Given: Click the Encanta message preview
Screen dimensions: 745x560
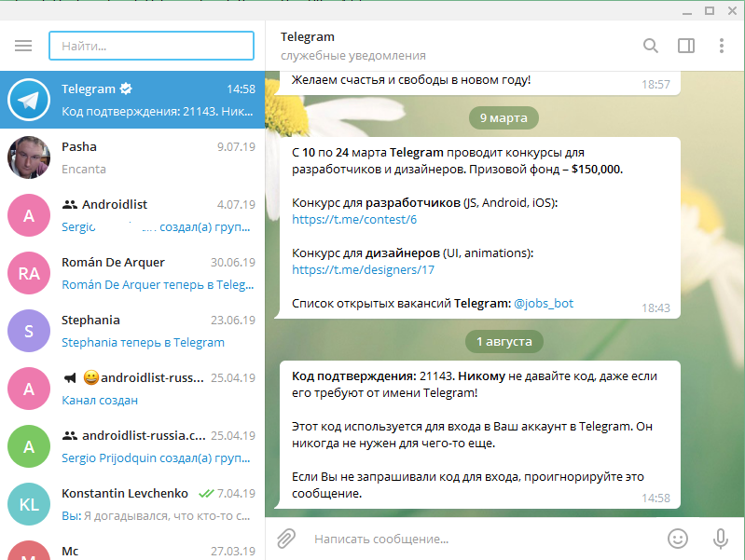Looking at the screenshot, I should pyautogui.click(x=84, y=169).
